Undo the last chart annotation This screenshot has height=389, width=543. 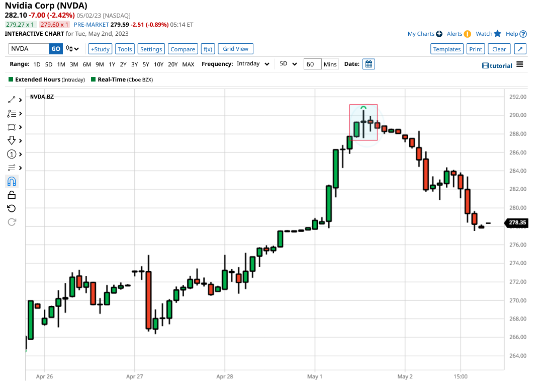11,208
